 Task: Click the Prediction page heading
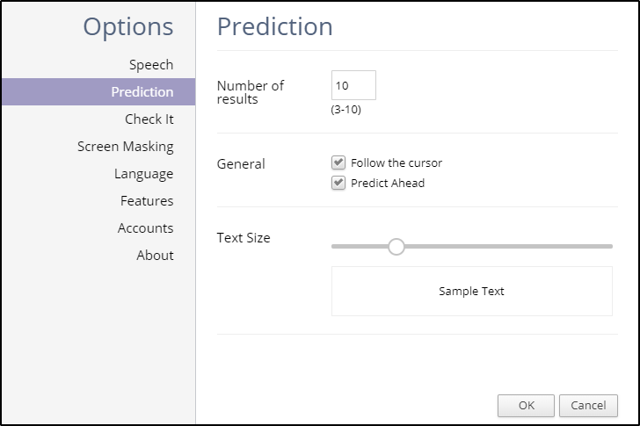pyautogui.click(x=275, y=26)
